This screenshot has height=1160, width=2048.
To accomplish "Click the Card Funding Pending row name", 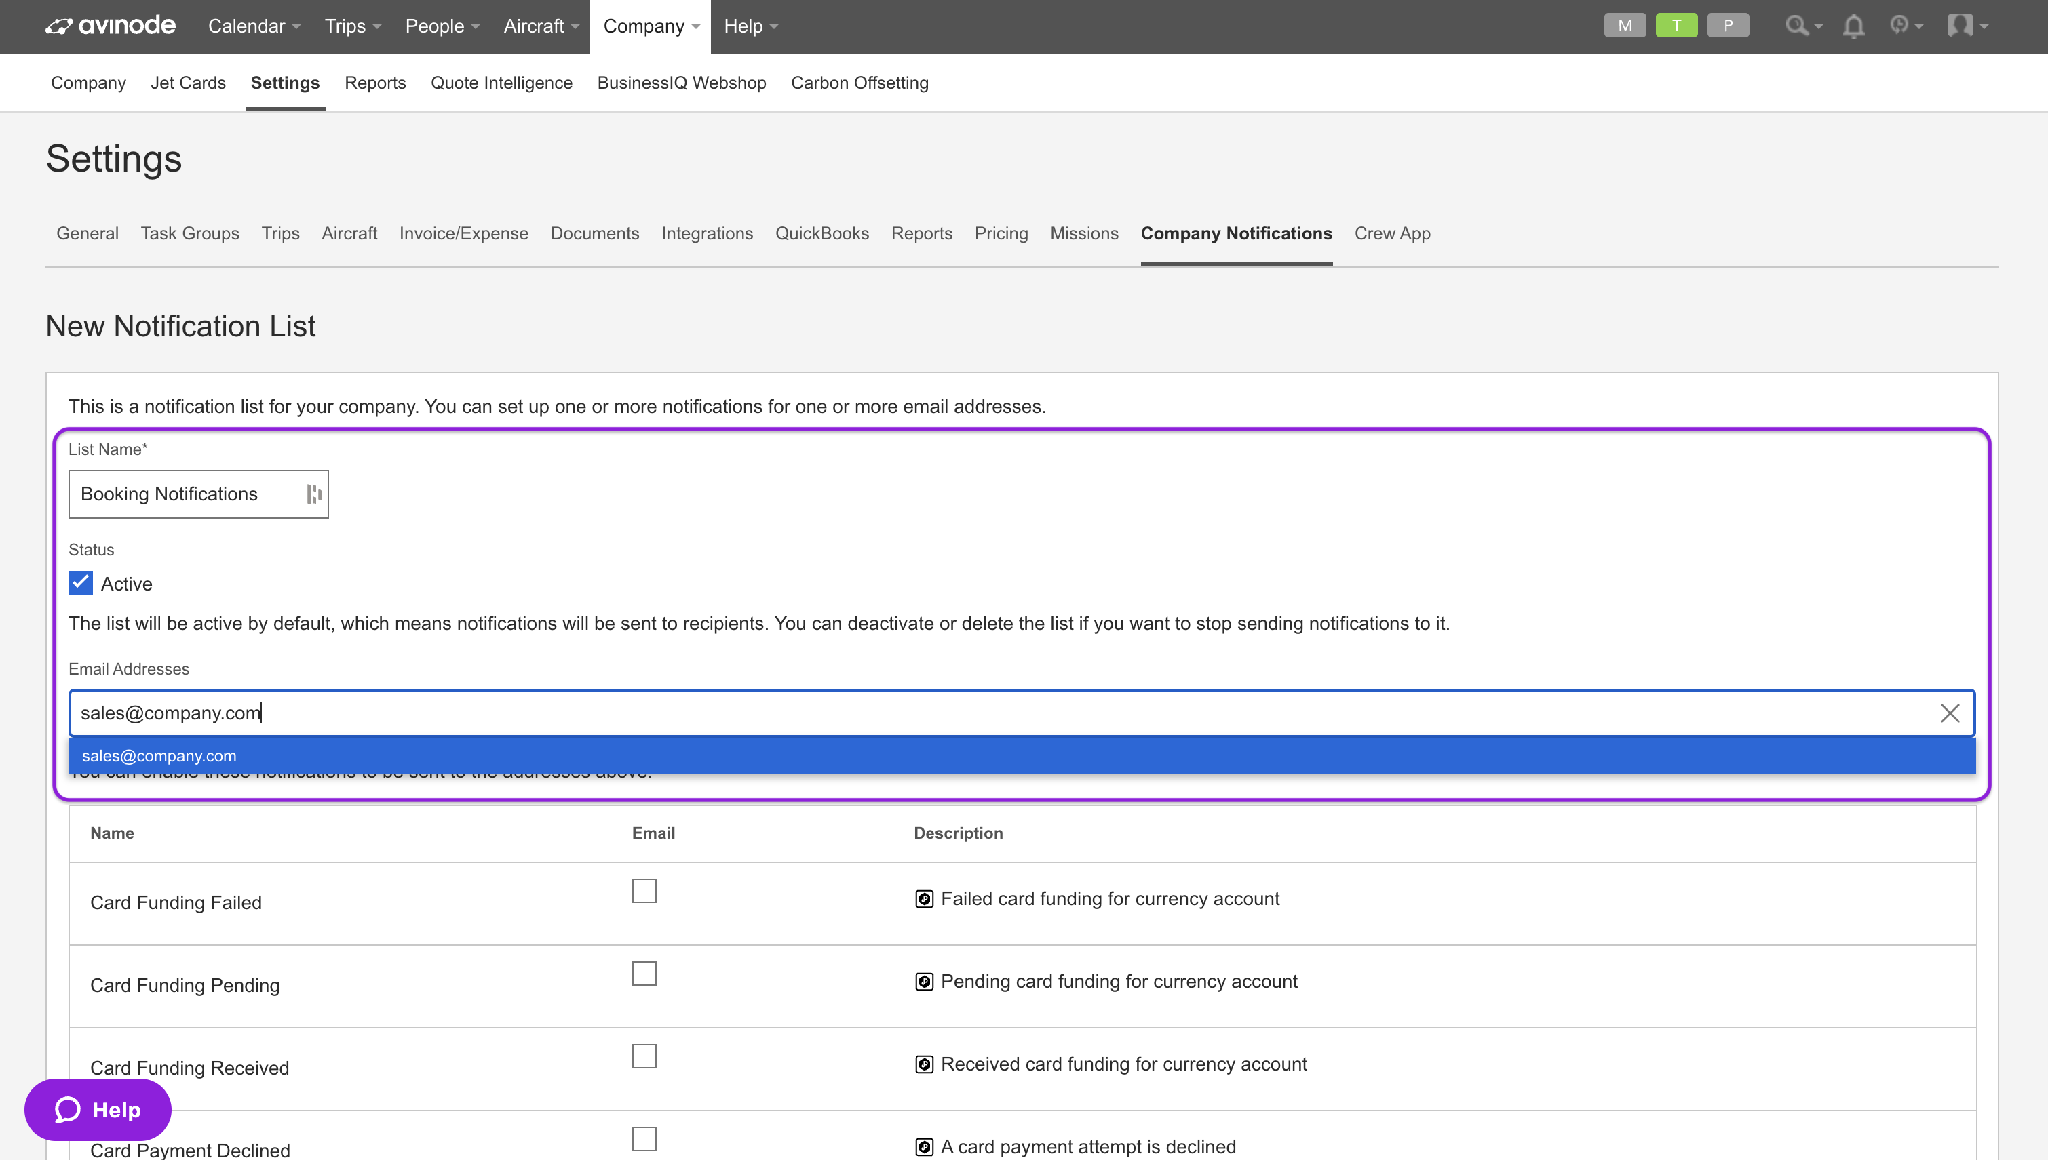I will coord(185,986).
